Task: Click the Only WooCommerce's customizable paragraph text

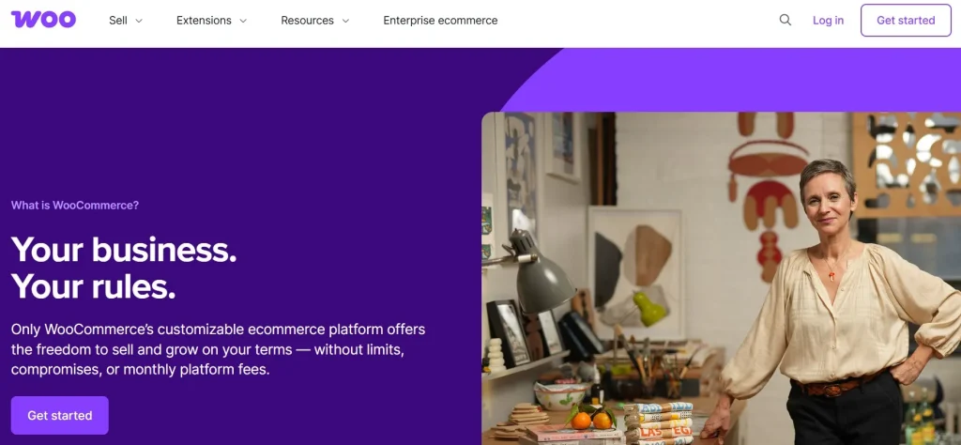Action: pyautogui.click(x=218, y=350)
